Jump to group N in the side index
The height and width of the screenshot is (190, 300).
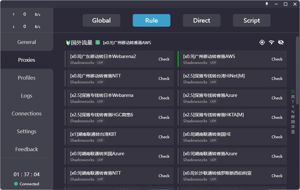(x=293, y=112)
